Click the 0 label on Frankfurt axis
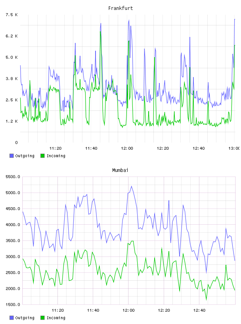This screenshot has height=324, width=241. pos(17,143)
